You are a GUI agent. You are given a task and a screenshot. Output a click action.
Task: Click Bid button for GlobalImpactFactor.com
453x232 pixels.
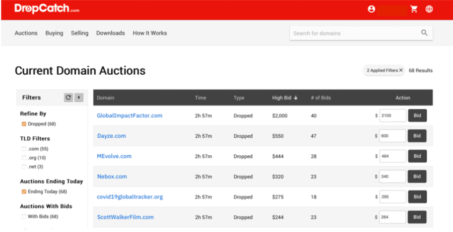(x=417, y=116)
